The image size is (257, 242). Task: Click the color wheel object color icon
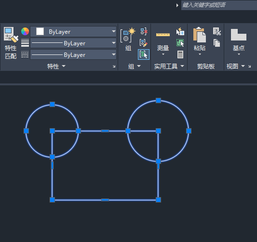pos(25,31)
